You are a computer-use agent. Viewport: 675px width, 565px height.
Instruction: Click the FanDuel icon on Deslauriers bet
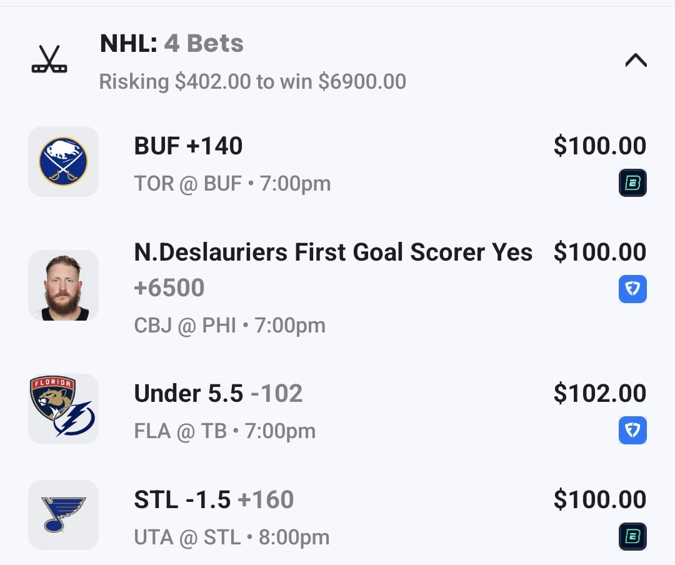632,289
